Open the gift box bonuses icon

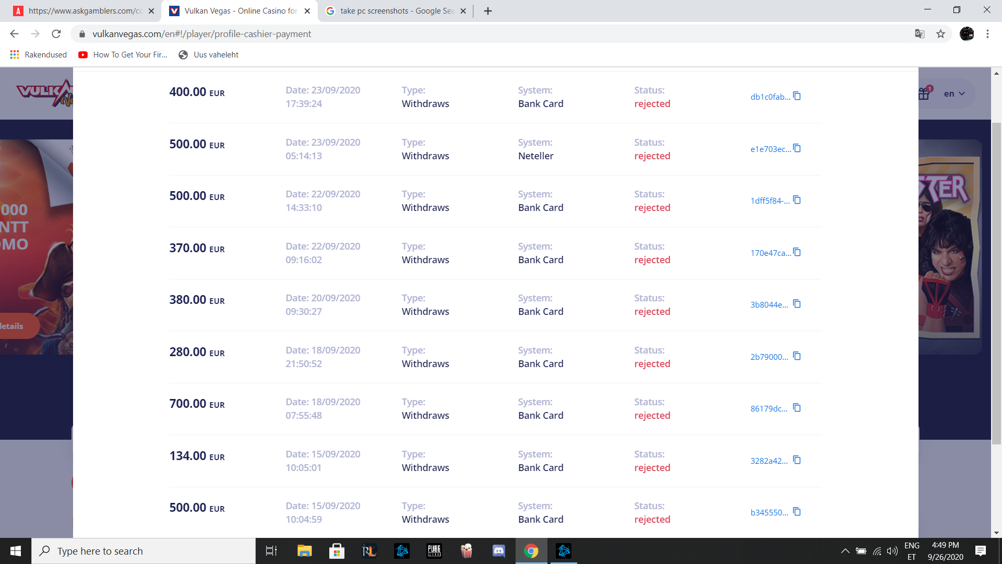(924, 93)
